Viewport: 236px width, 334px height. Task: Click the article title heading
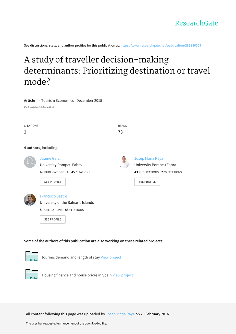pos(117,71)
